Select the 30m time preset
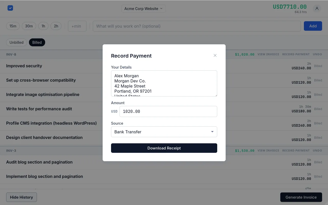328x205 pixels. click(29, 26)
